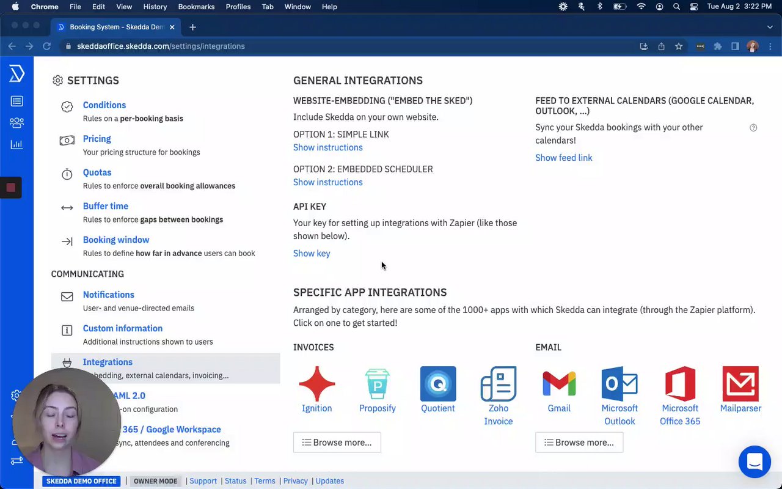The image size is (782, 489).
Task: Open Notifications settings page
Action: 108,295
